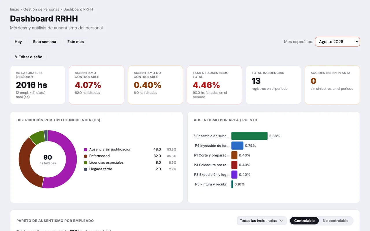Open the Accidentes en Planta card

[332, 85]
